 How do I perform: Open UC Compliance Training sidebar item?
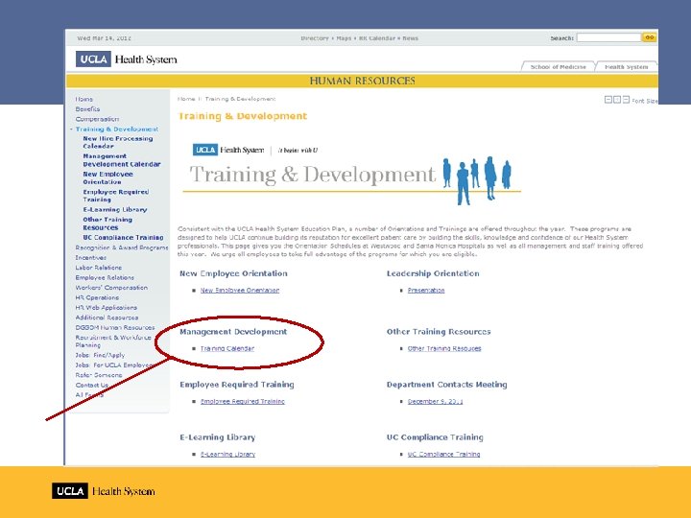pos(123,238)
